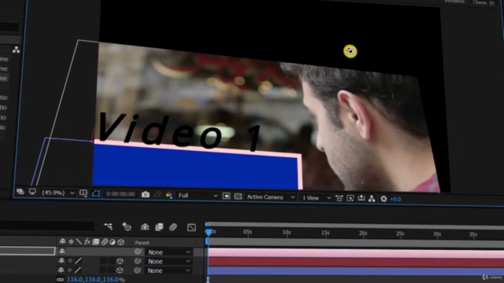This screenshot has width=504, height=283.
Task: Open the red layer's Parent None dropdown
Action: (x=169, y=262)
